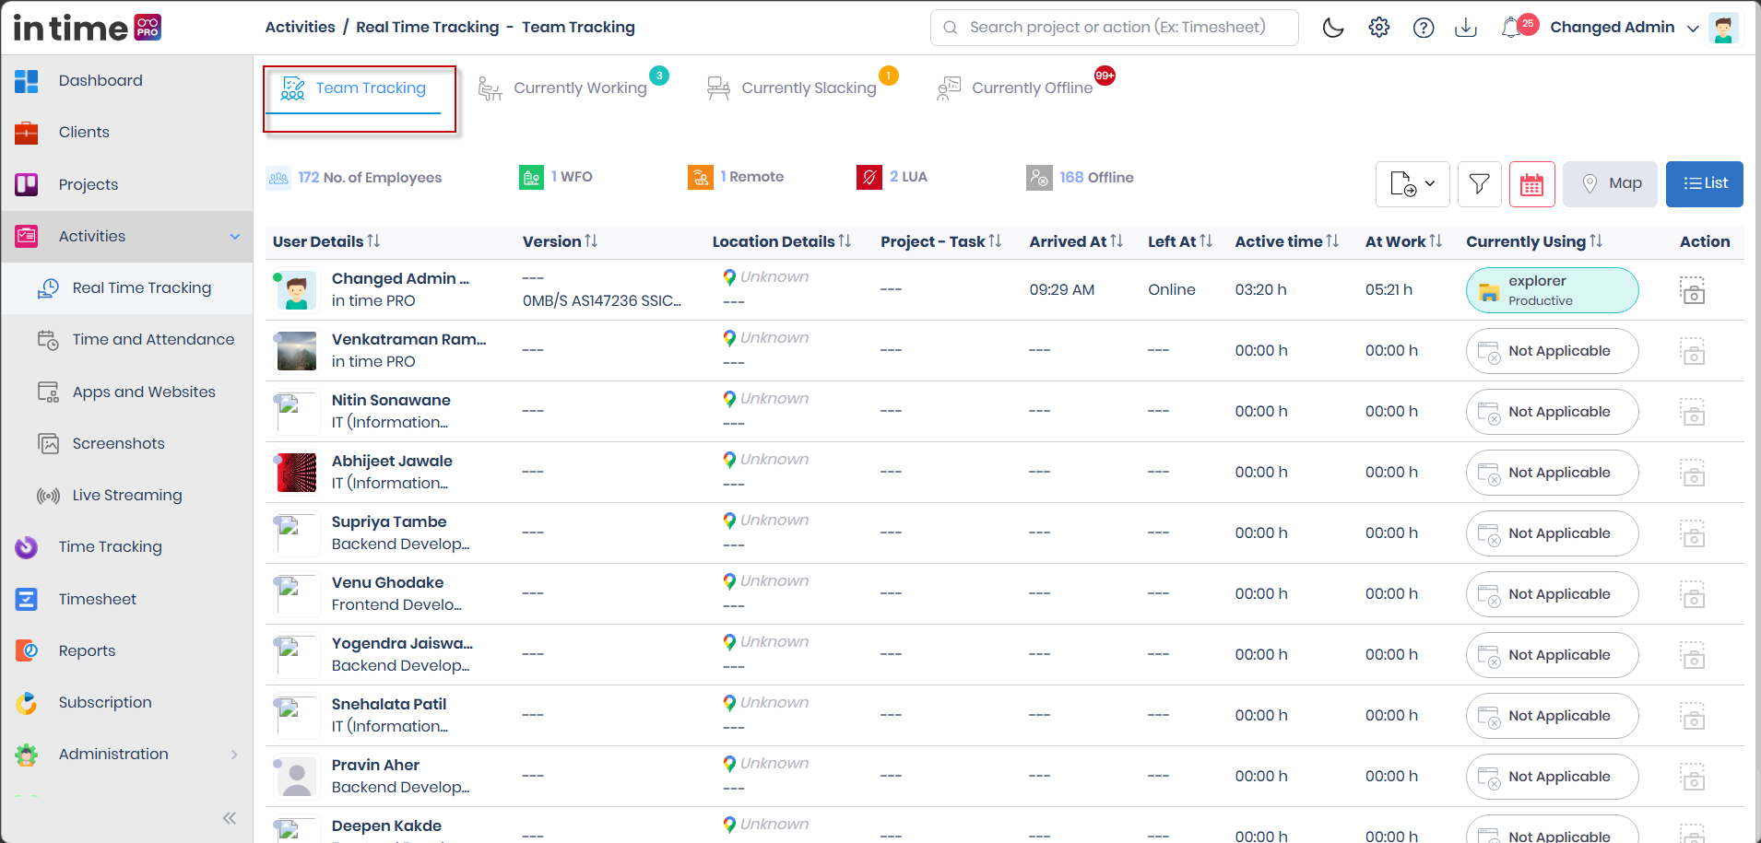Open screenshot action for Changed Admin row
The image size is (1761, 843).
click(1693, 290)
